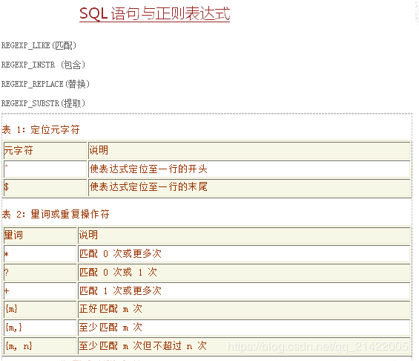Click the REGEXP_LIKE(匹配) text line
The image size is (419, 361).
pyautogui.click(x=39, y=45)
